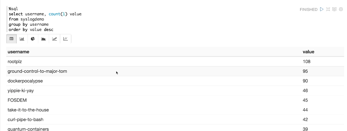Viewport: 347px width, 131px height.
Task: Show results as bar chart
Action: pos(22,39)
